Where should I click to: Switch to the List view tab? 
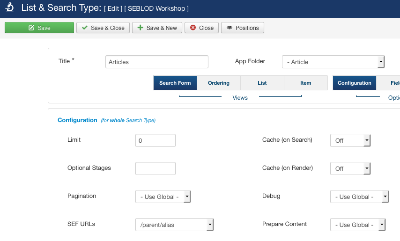262,83
